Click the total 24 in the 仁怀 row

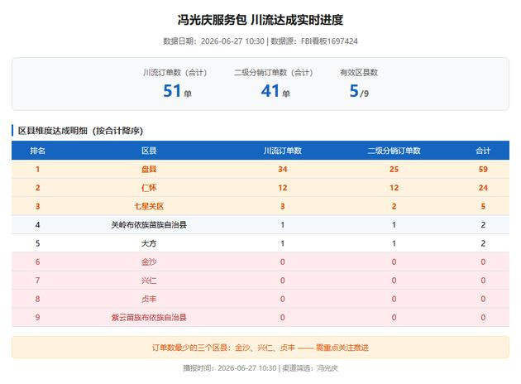[x=483, y=188]
